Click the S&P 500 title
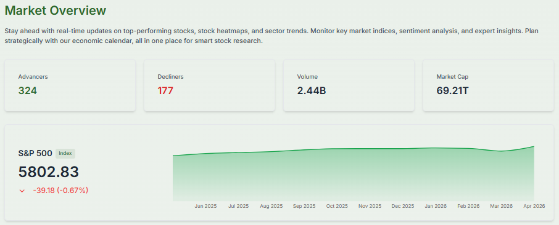The height and width of the screenshot is (225, 559). pyautogui.click(x=35, y=154)
